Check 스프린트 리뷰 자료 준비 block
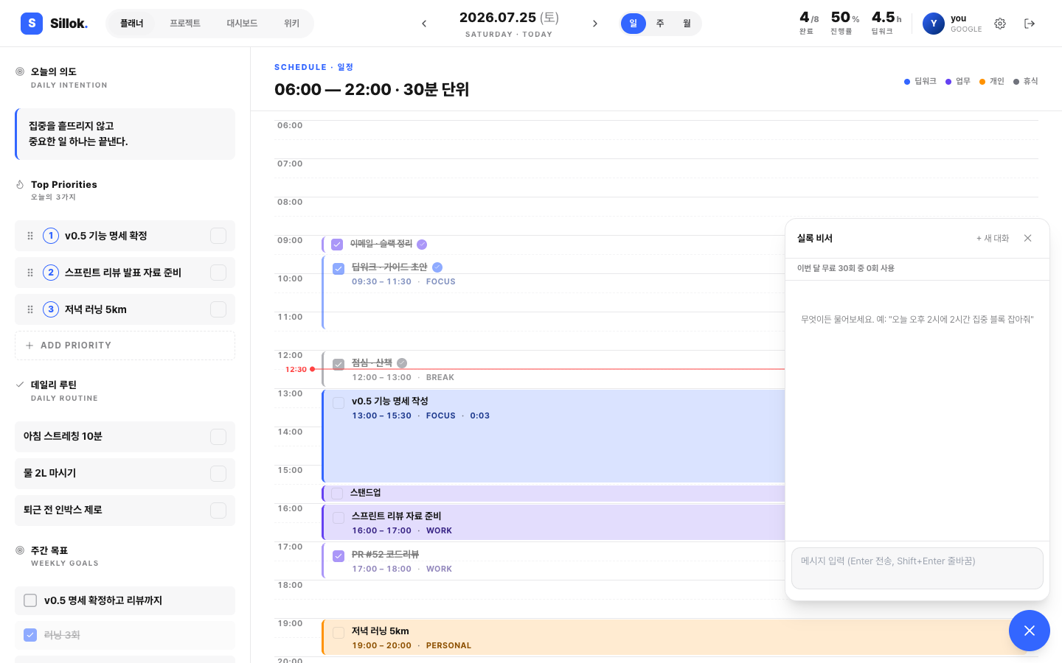The image size is (1062, 663). (339, 518)
